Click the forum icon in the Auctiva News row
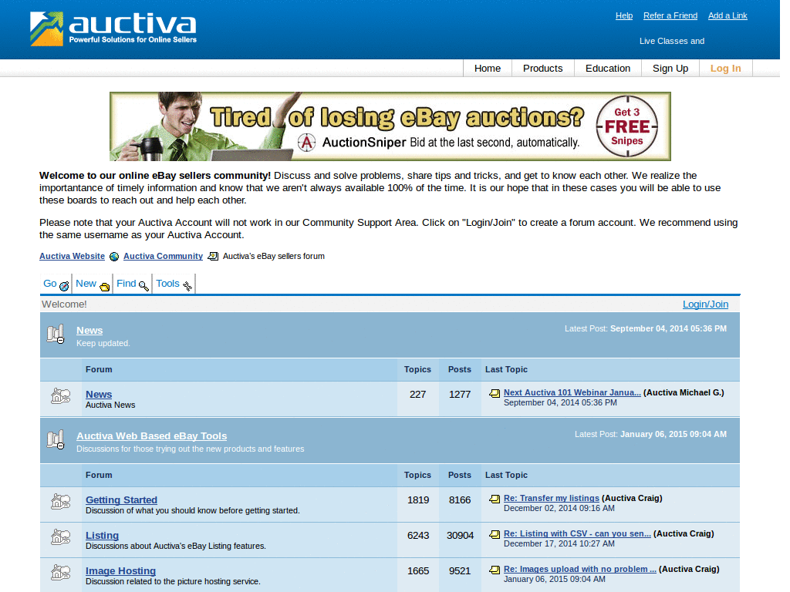Viewport: 790px width, 592px height. (60, 396)
